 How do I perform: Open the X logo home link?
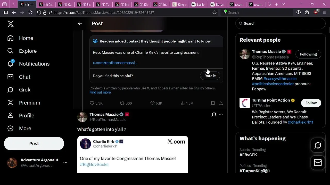pos(11,24)
